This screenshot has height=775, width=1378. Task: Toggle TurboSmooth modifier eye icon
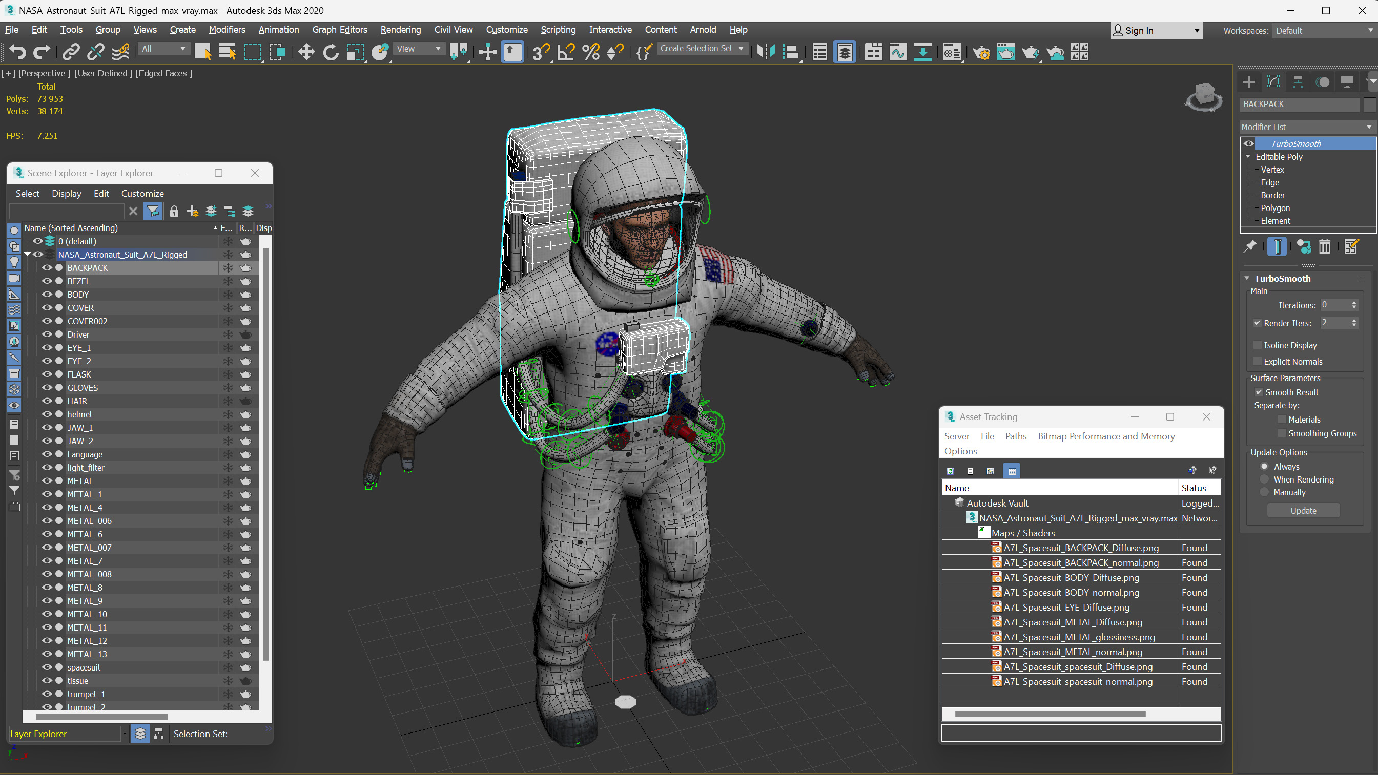point(1248,143)
